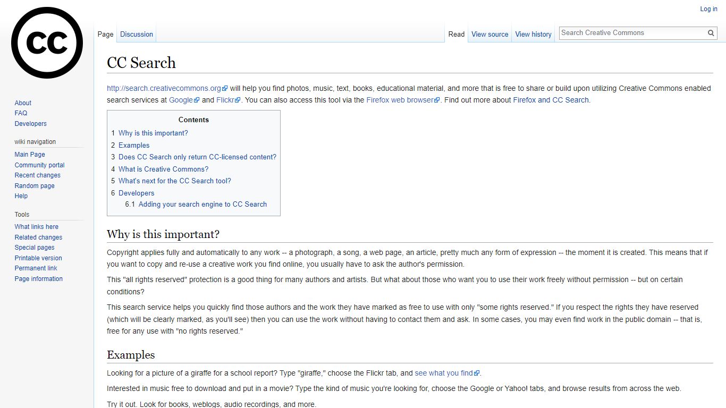726x408 pixels.
Task: Click the 'Contents' box title
Action: [x=193, y=120]
